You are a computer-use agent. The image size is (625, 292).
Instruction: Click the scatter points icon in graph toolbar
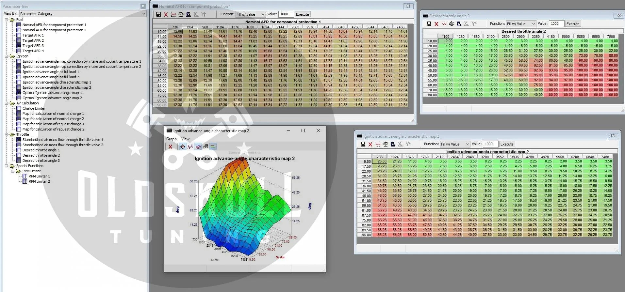tap(190, 147)
